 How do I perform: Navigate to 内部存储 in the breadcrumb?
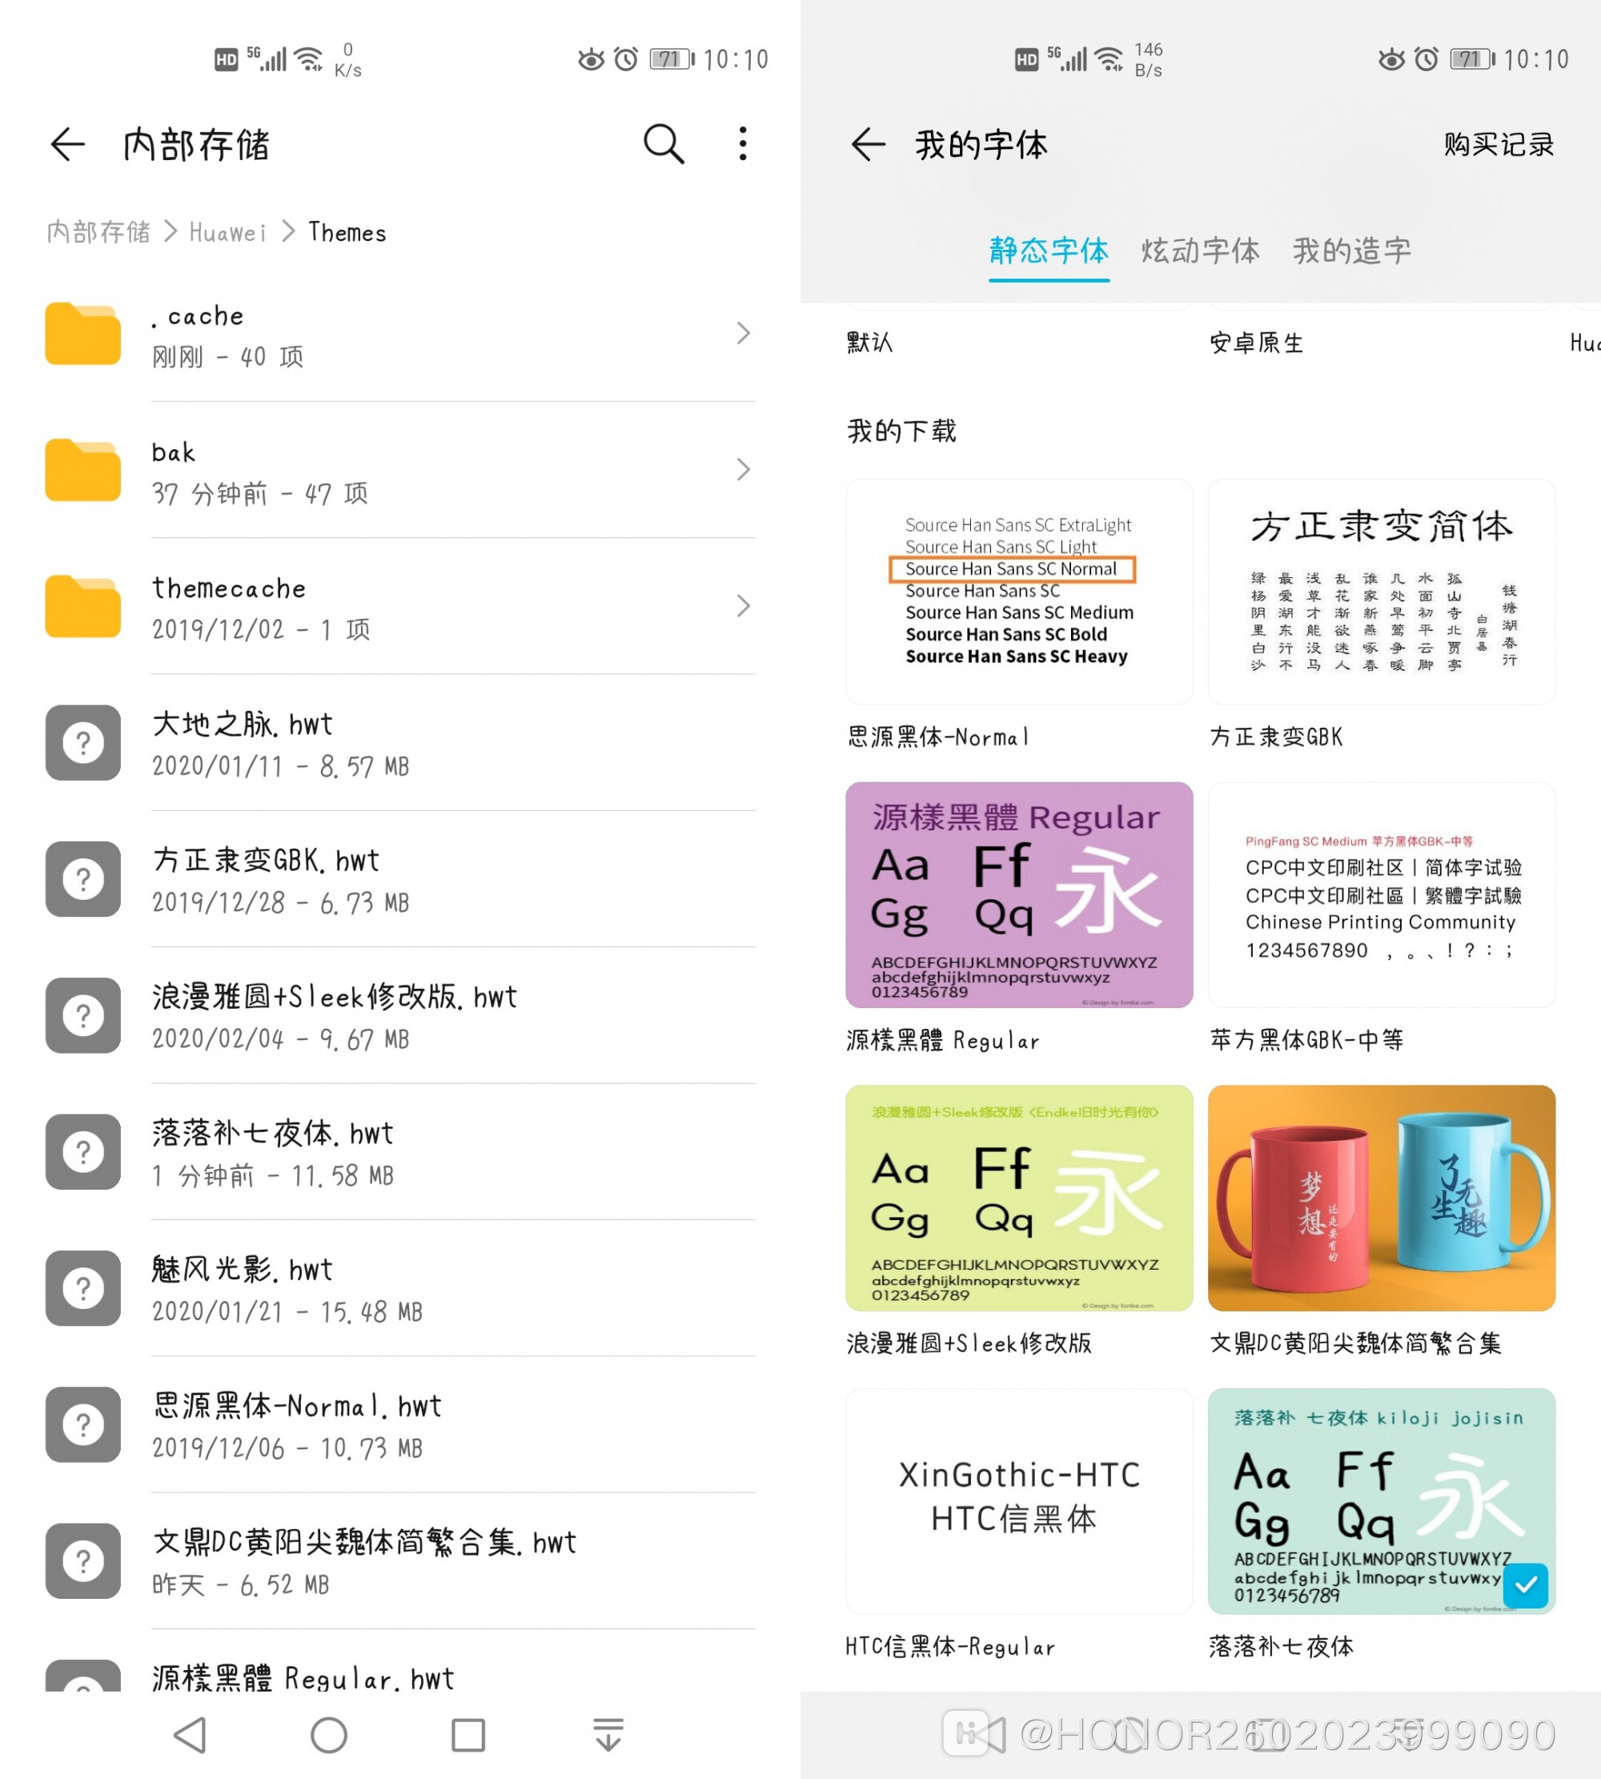(x=98, y=232)
